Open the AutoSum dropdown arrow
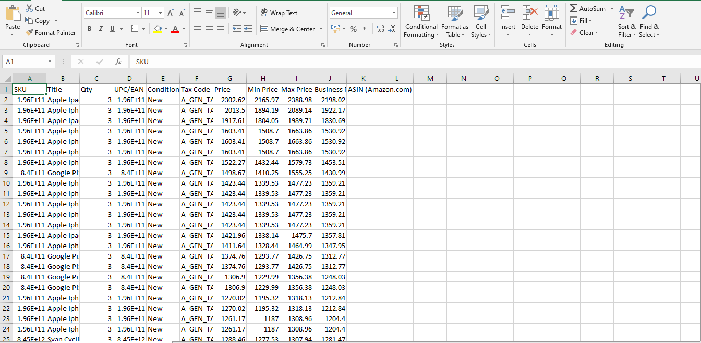The height and width of the screenshot is (343, 701). click(x=612, y=9)
